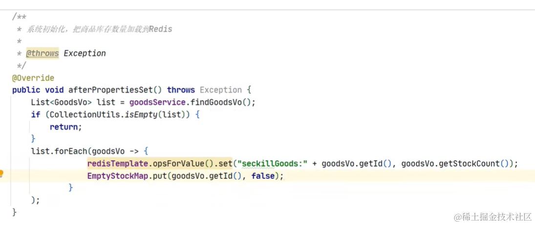The image size is (535, 225).
Task: Click the List<GoodsVo> type declaration
Action: (62, 102)
